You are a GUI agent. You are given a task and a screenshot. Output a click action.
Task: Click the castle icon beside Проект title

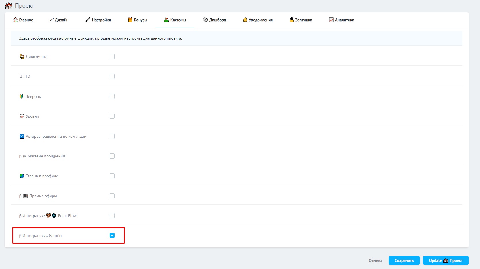(x=9, y=6)
